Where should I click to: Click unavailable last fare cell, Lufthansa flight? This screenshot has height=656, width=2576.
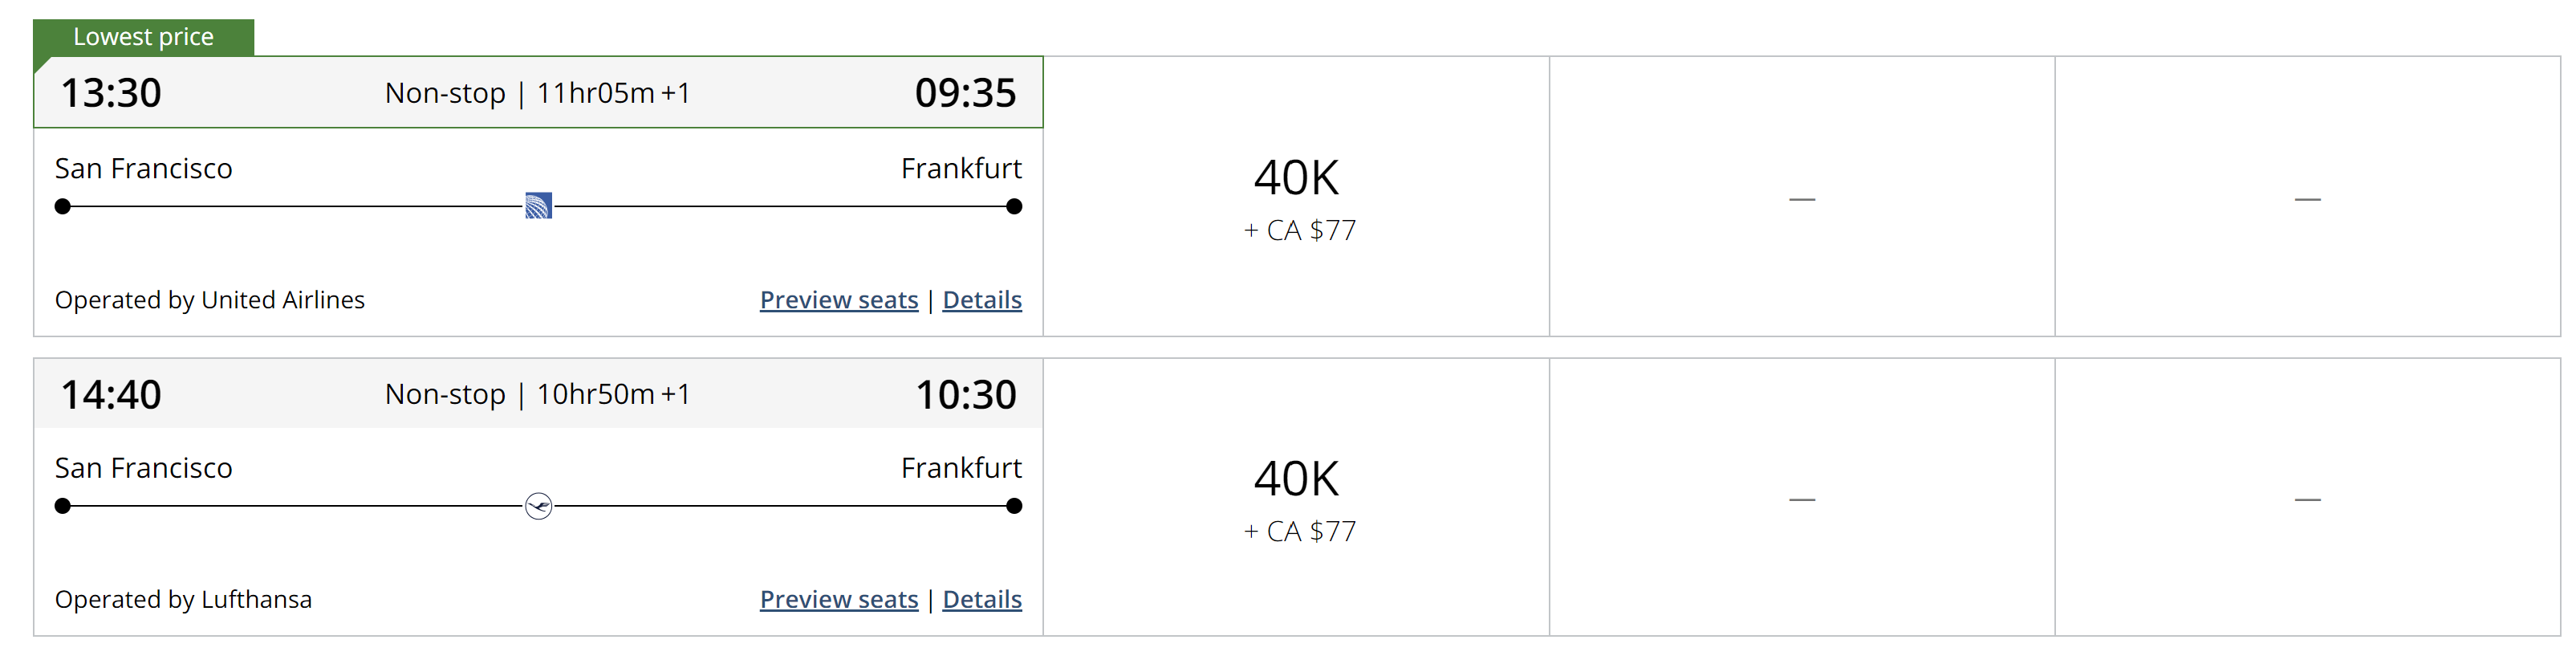[2306, 498]
